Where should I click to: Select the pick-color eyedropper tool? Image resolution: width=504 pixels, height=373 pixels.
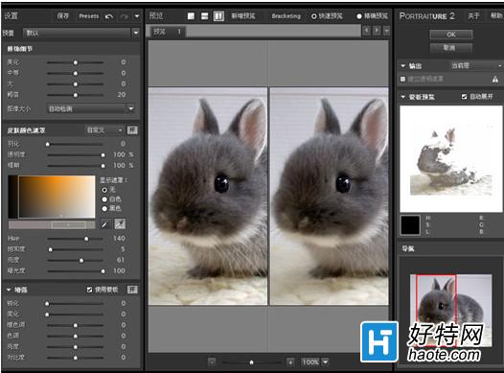pyautogui.click(x=105, y=224)
